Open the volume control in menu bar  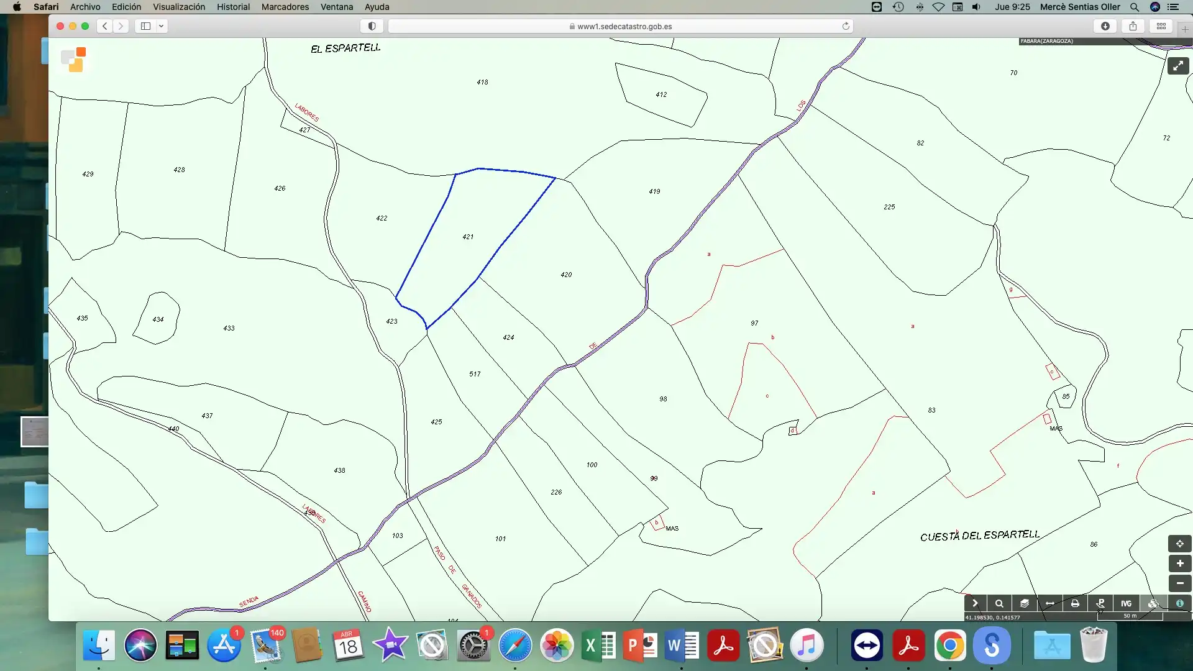click(976, 7)
